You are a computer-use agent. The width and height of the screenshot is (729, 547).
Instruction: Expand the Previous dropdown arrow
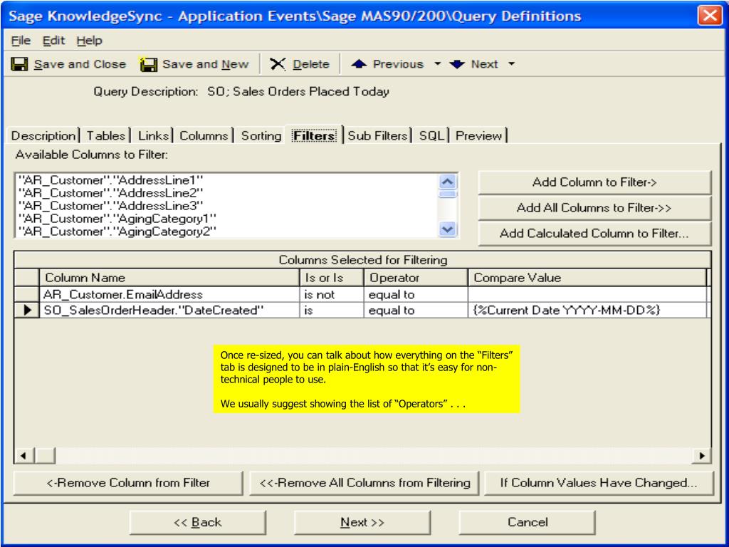438,63
